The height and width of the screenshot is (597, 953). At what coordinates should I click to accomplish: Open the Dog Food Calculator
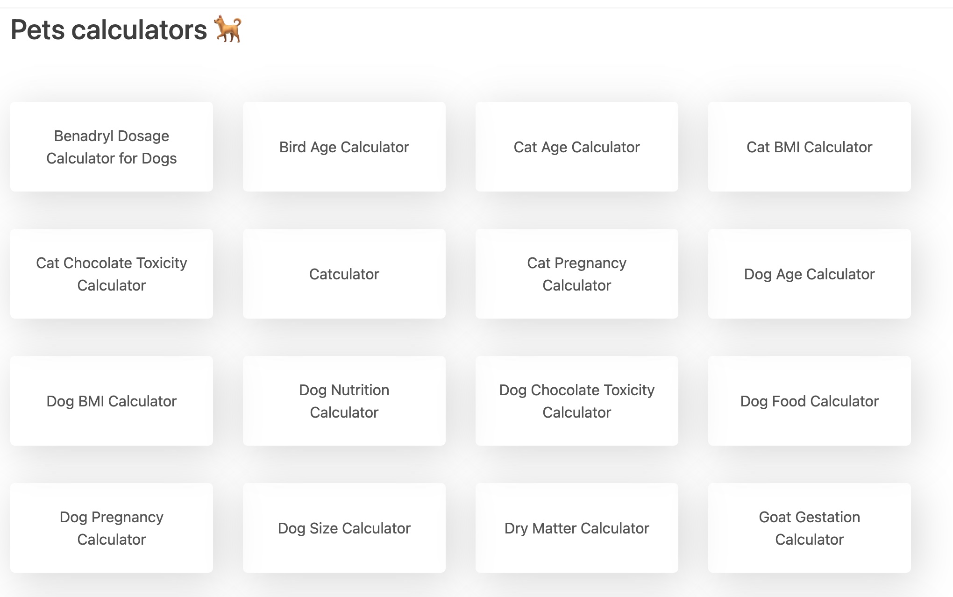(x=809, y=401)
